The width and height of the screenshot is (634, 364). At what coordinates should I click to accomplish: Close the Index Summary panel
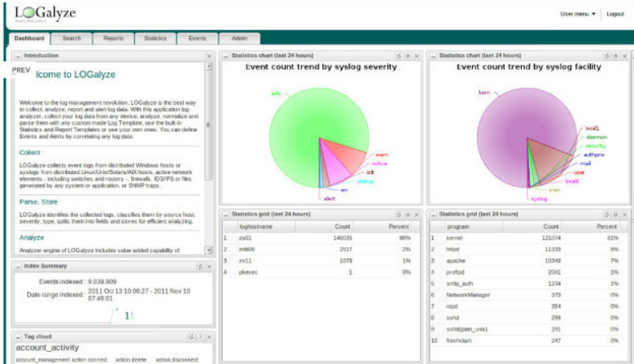coord(209,266)
